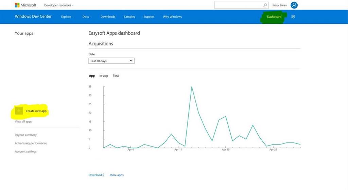This screenshot has width=348, height=190.
Task: Open the user profile avatar icon
Action: 294,5
